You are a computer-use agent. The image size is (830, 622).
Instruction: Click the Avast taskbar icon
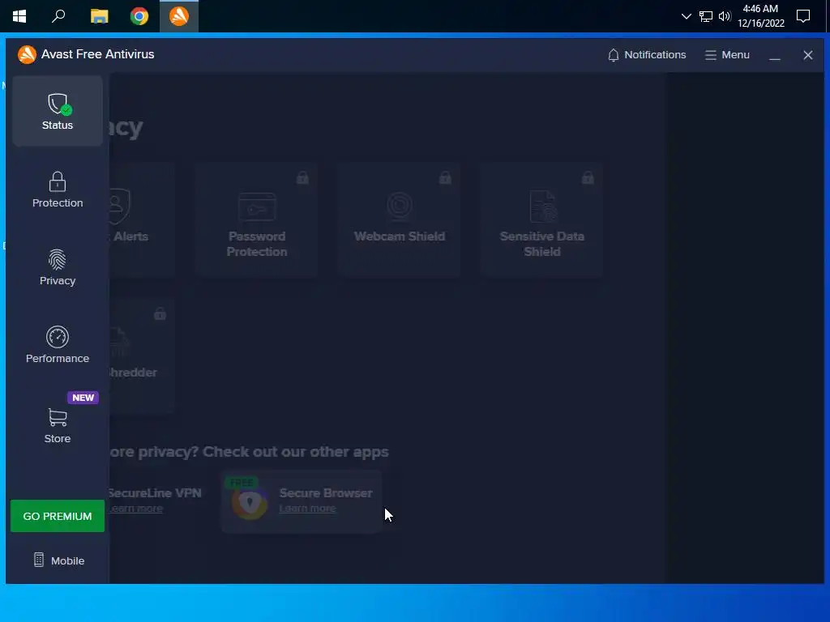click(x=179, y=16)
